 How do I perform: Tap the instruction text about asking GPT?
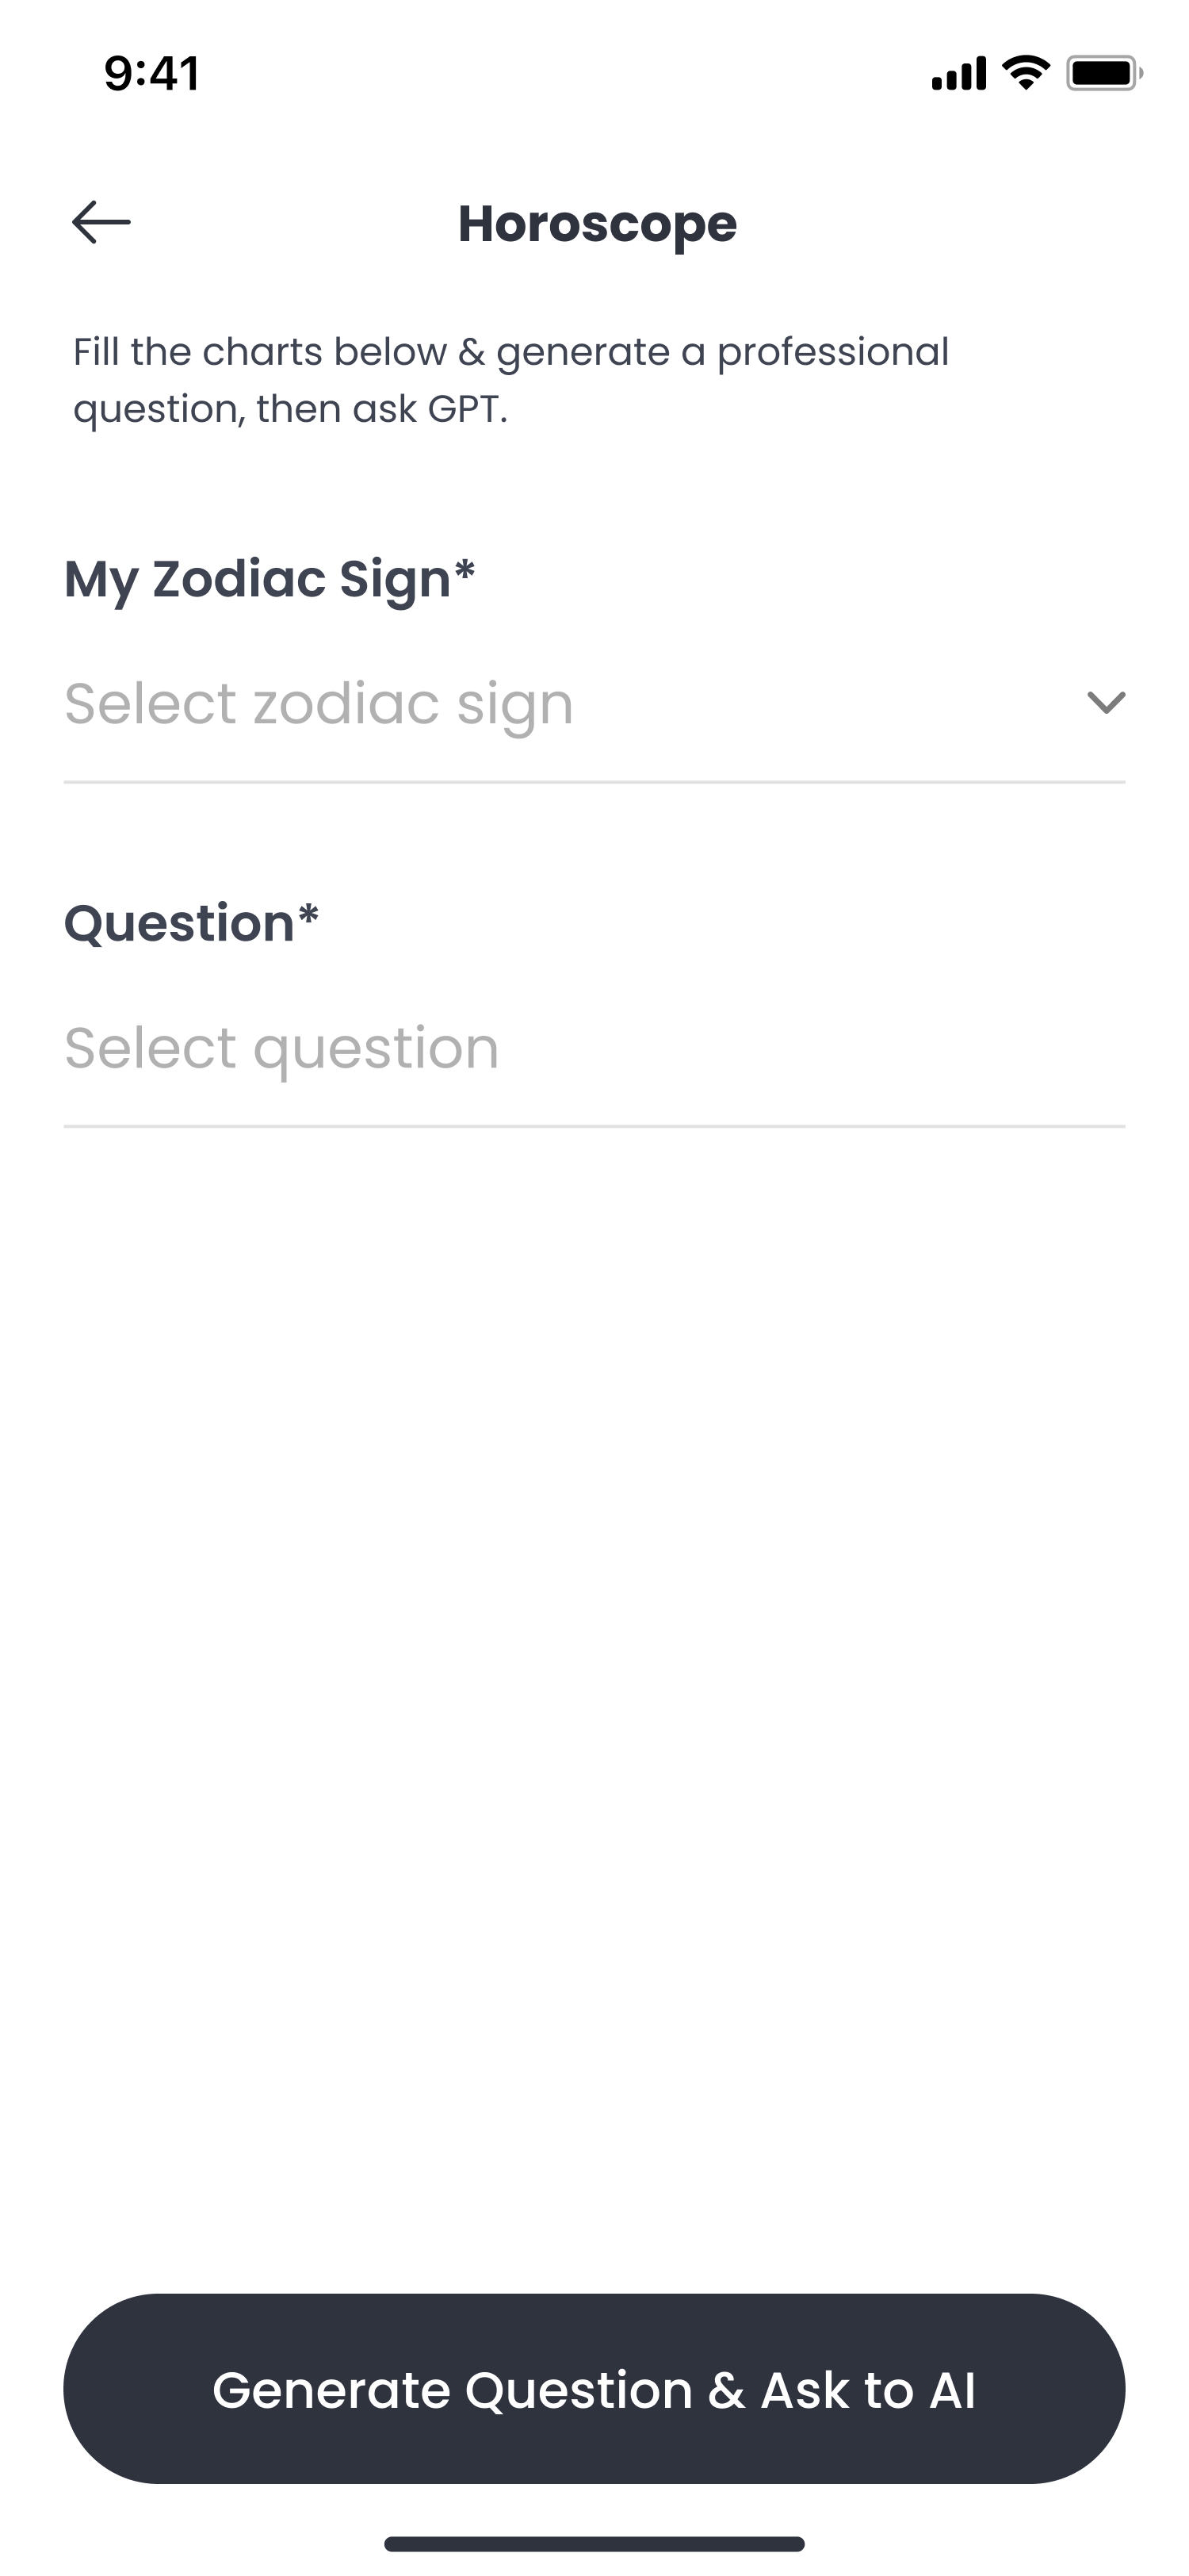pyautogui.click(x=510, y=380)
